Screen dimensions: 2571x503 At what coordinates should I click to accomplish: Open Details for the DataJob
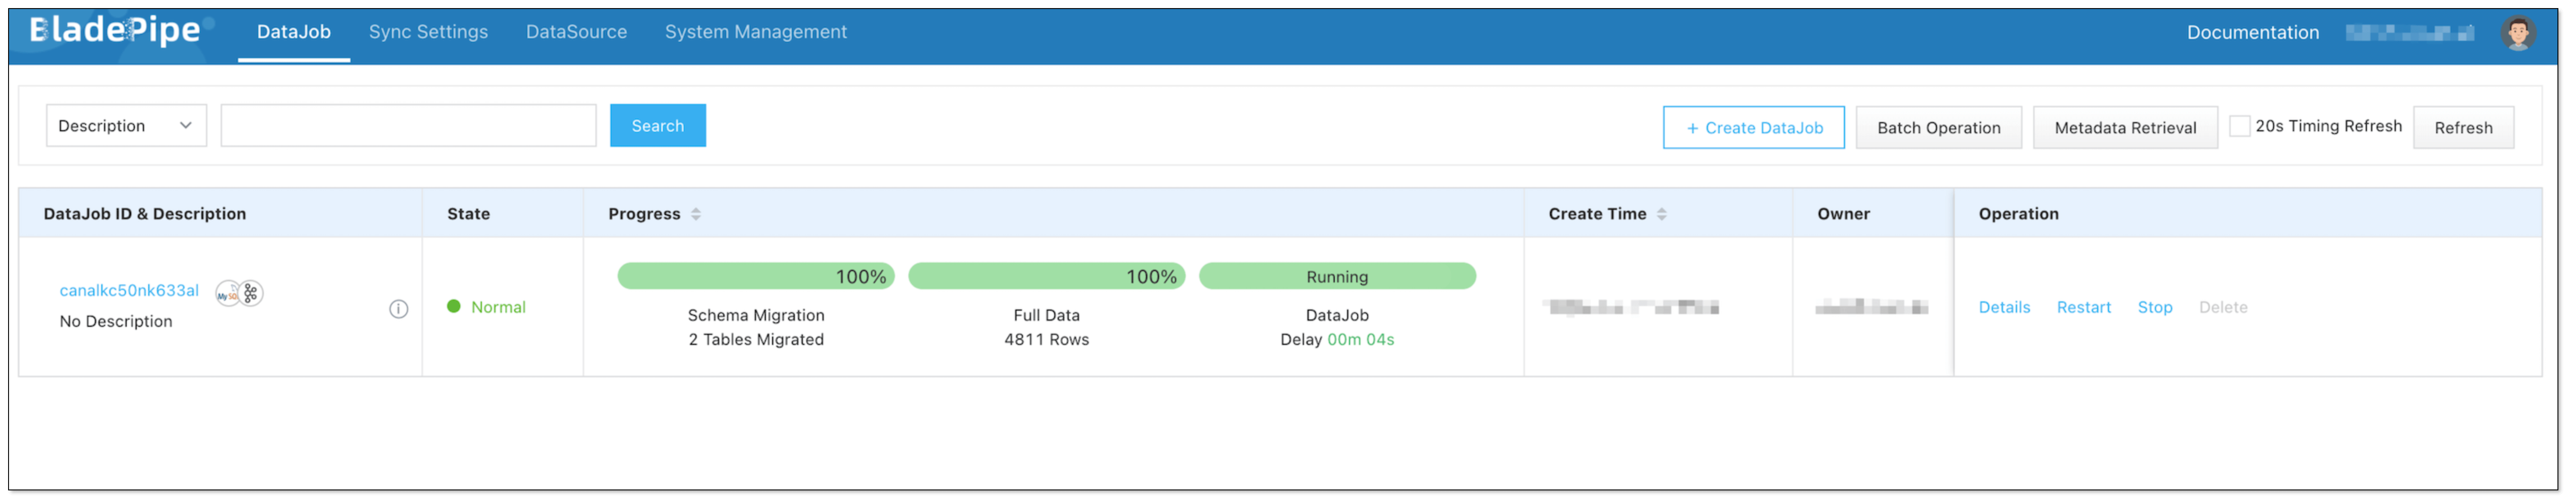[x=2004, y=307]
